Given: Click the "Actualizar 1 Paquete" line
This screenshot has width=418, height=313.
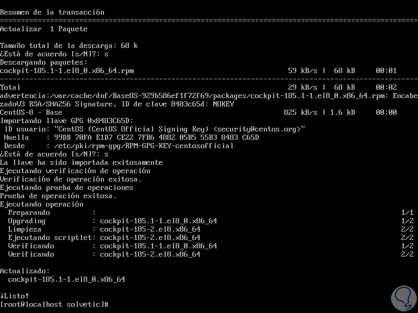Looking at the screenshot, I should pyautogui.click(x=44, y=29).
